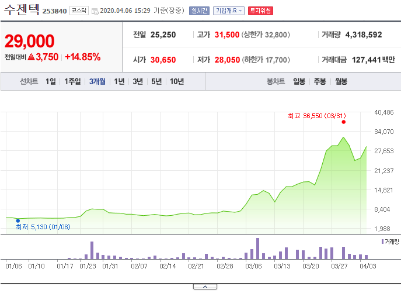Image resolution: width=401 pixels, height=293 pixels.
Task: Select the 3개월 line chart tab
Action: (97, 81)
